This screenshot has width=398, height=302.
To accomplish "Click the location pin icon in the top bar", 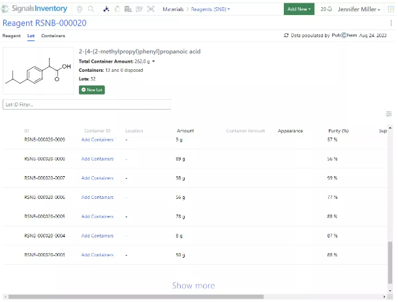I will [x=80, y=9].
